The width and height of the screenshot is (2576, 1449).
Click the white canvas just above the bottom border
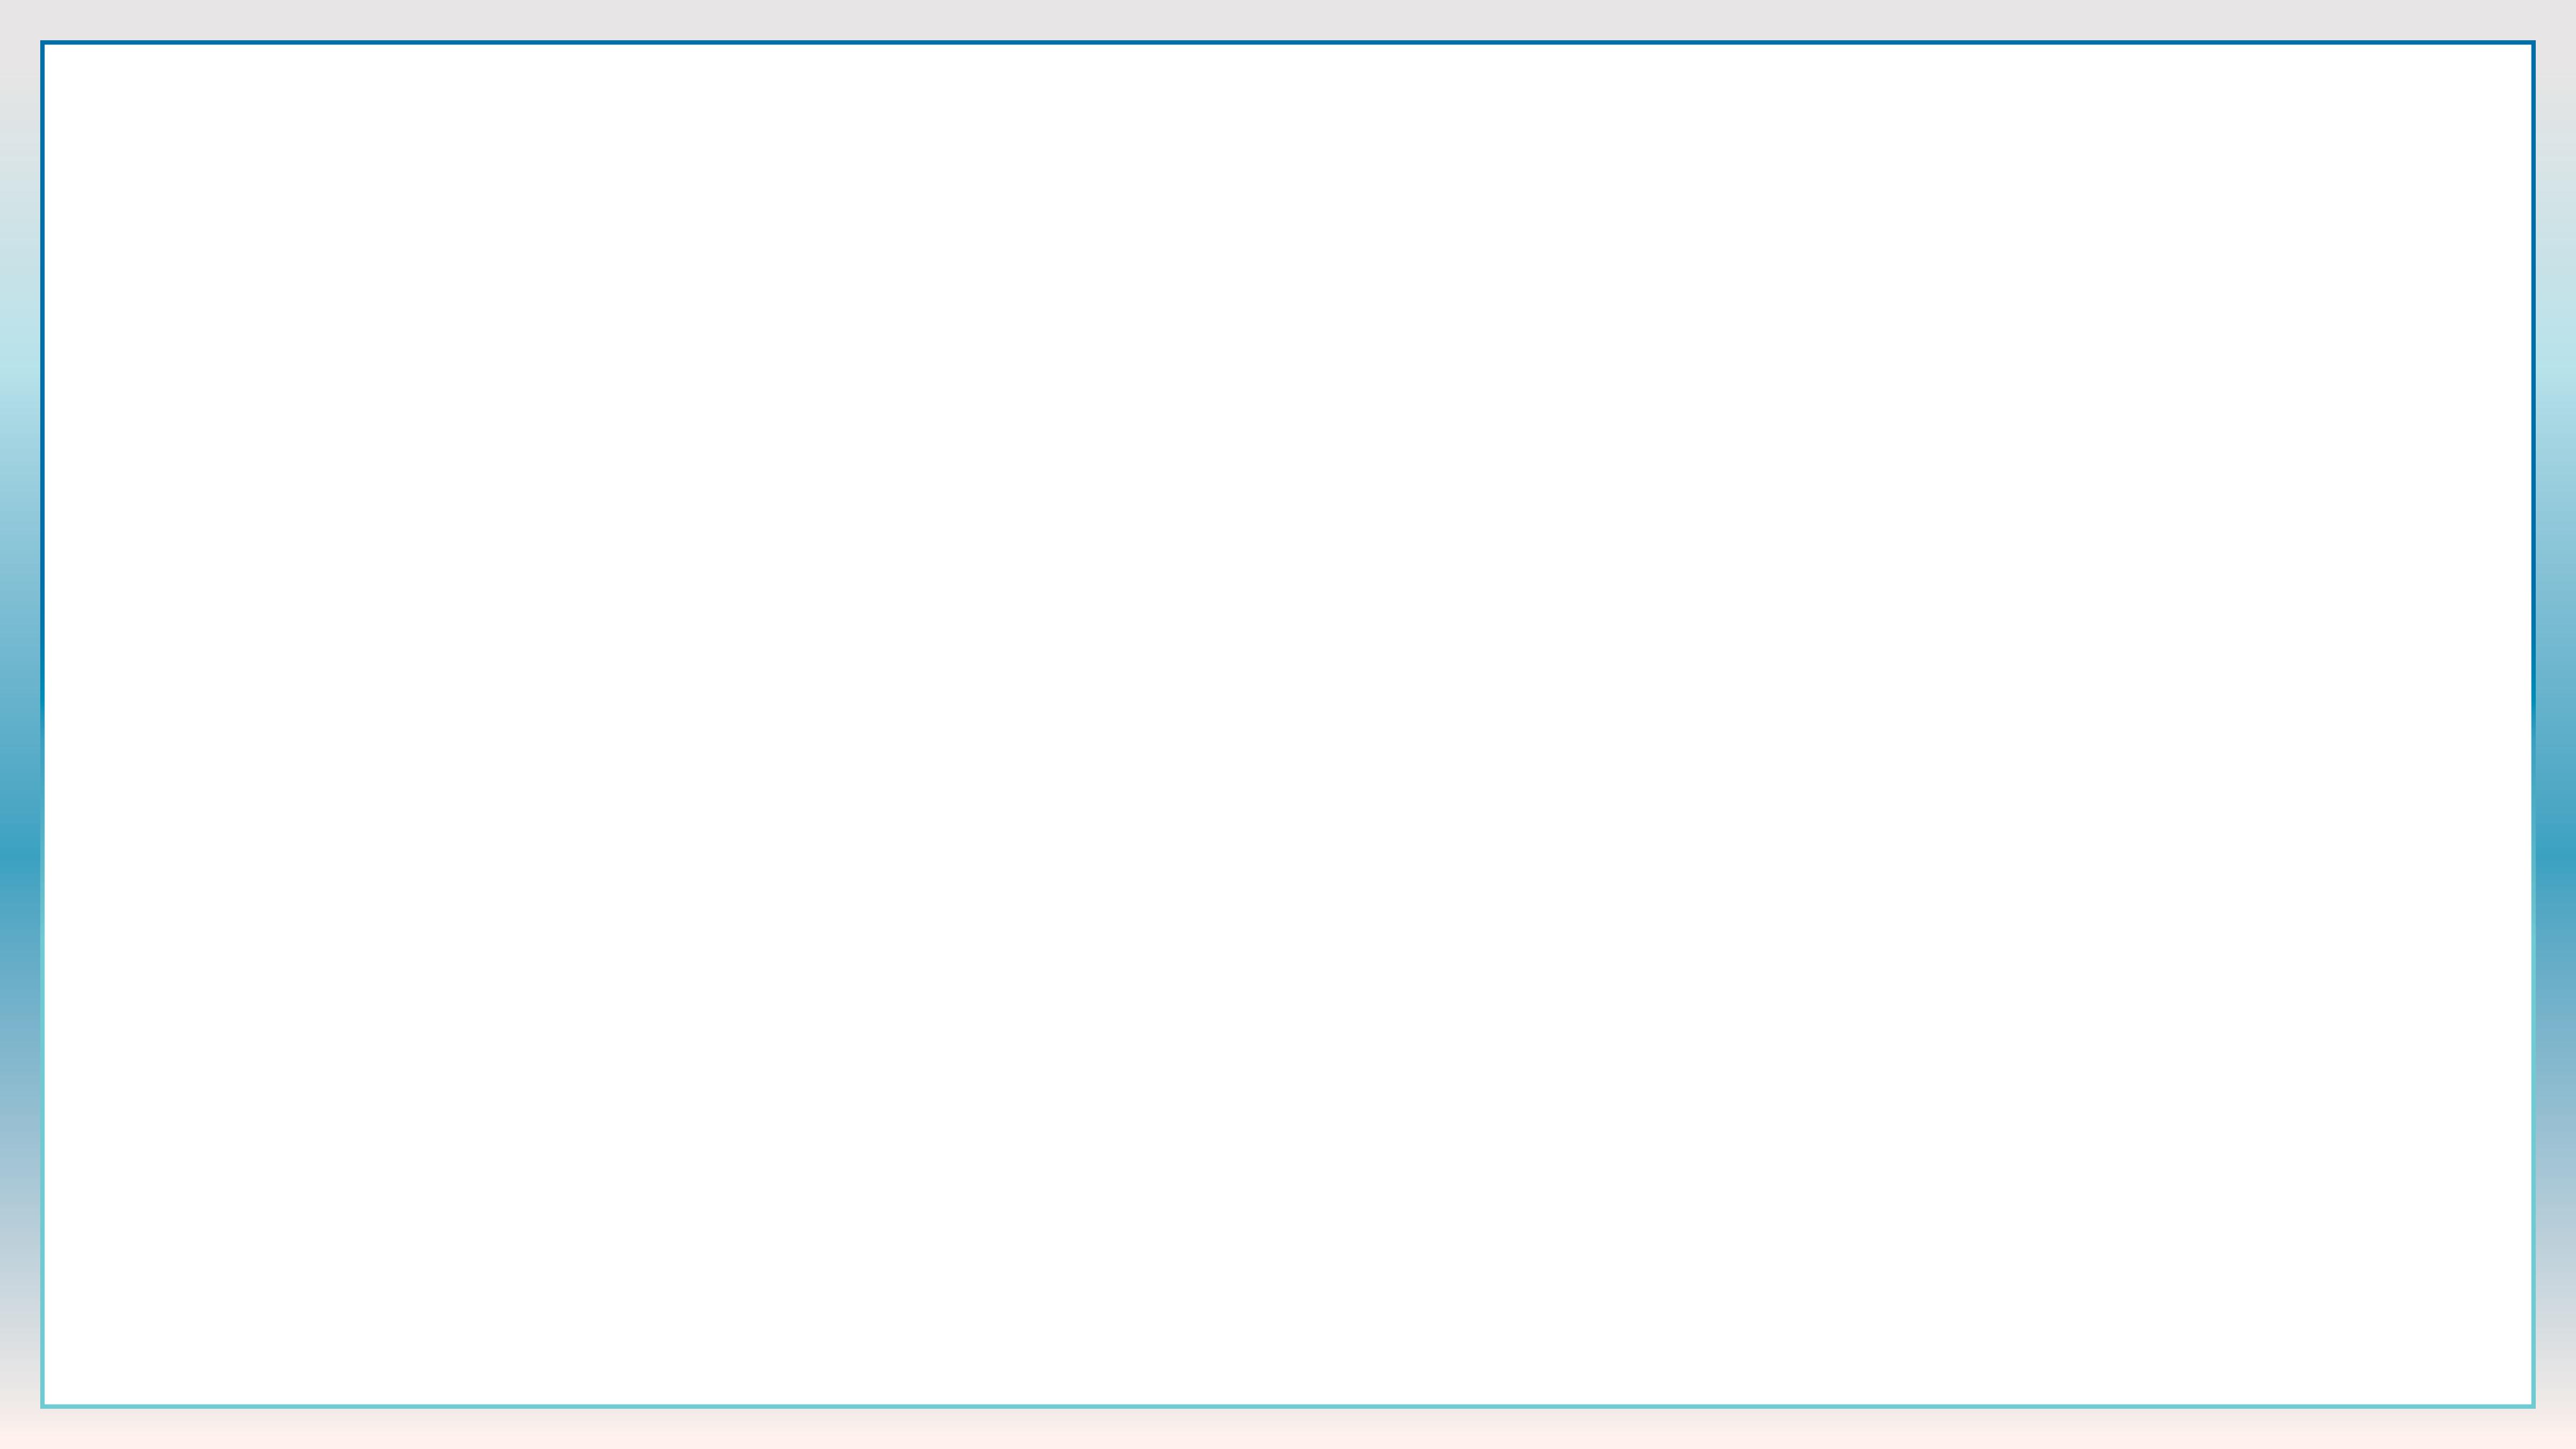click(1288, 1388)
